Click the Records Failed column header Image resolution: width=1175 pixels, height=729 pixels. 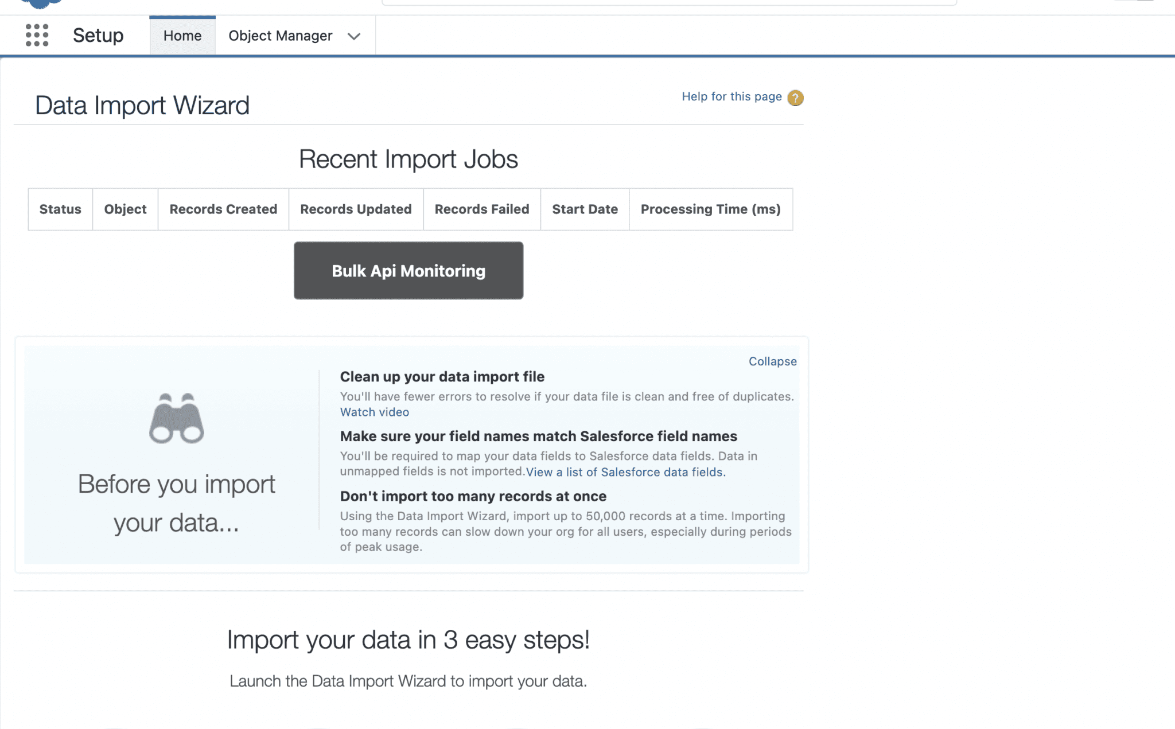point(481,209)
